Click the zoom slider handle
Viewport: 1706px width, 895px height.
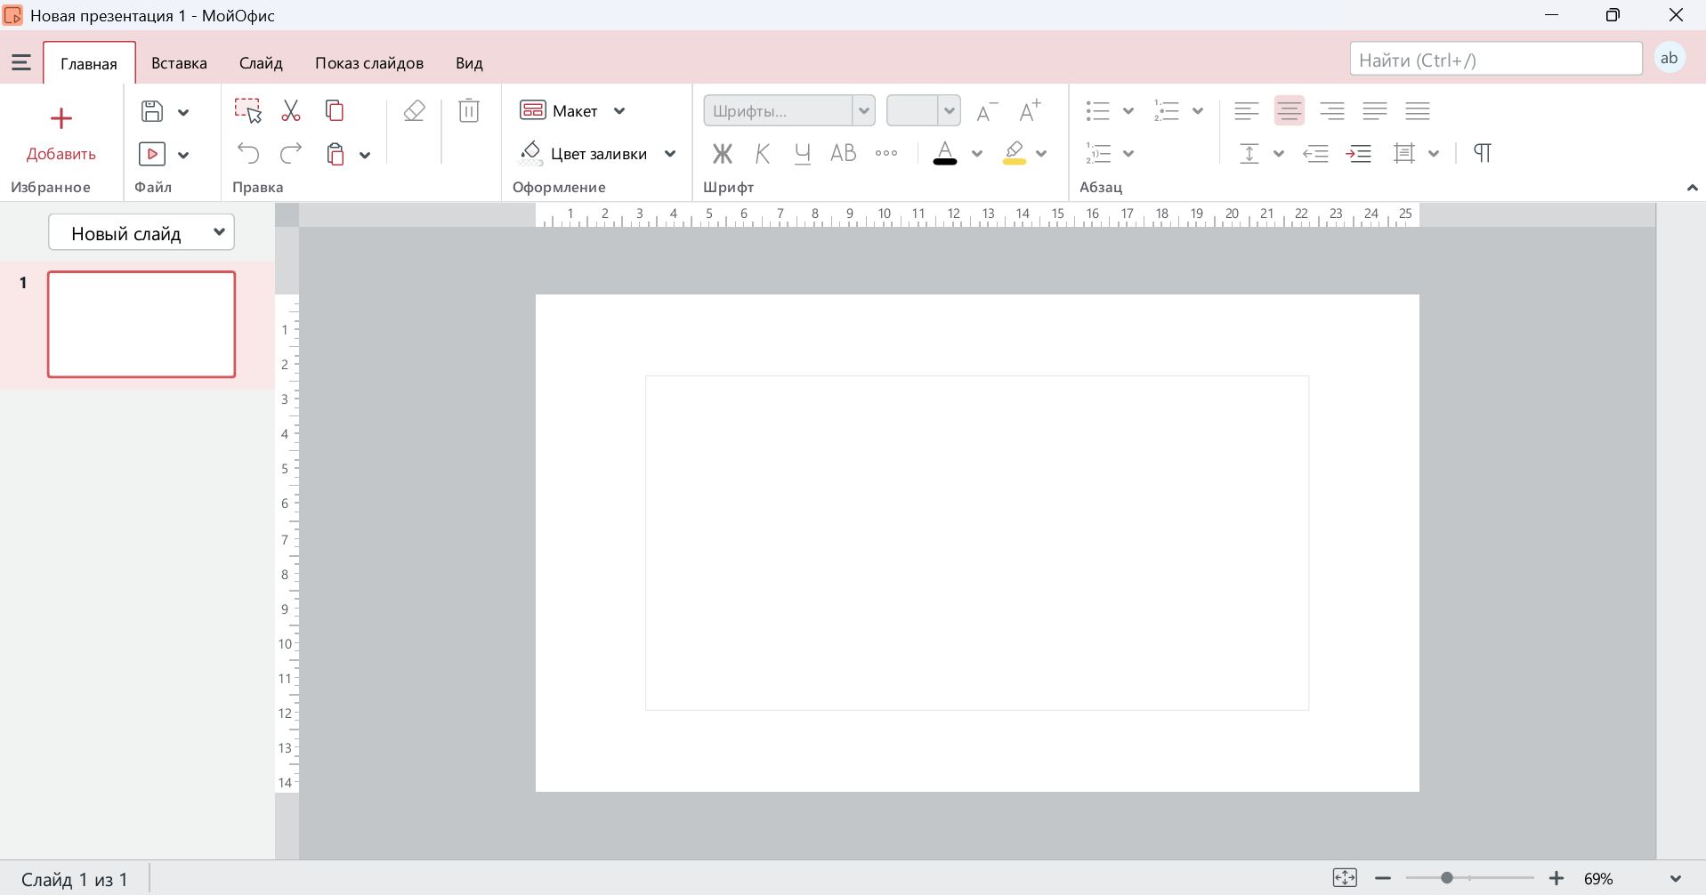(x=1447, y=878)
